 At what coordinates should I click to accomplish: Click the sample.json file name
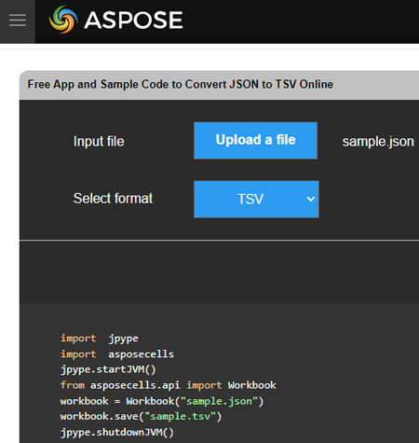click(x=378, y=142)
